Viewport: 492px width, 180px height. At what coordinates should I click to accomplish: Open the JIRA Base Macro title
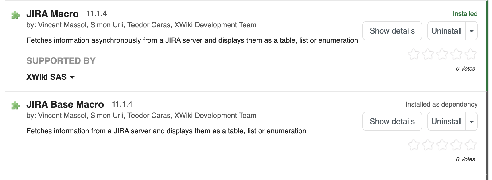pos(65,104)
